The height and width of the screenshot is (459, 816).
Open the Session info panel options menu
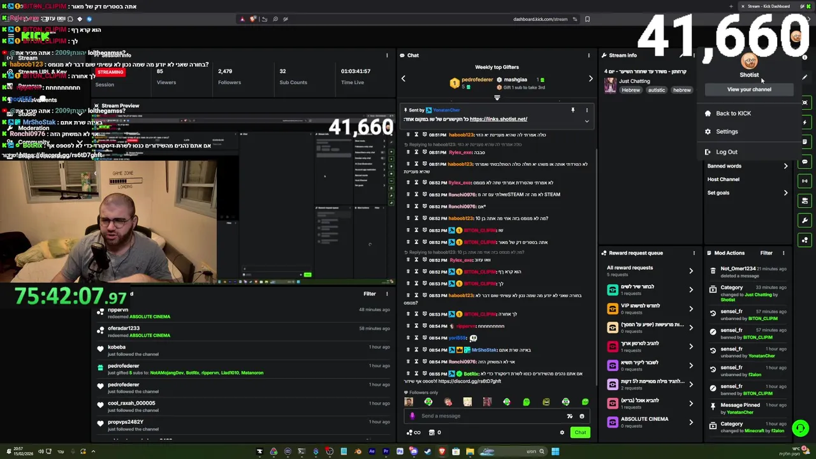tap(387, 55)
